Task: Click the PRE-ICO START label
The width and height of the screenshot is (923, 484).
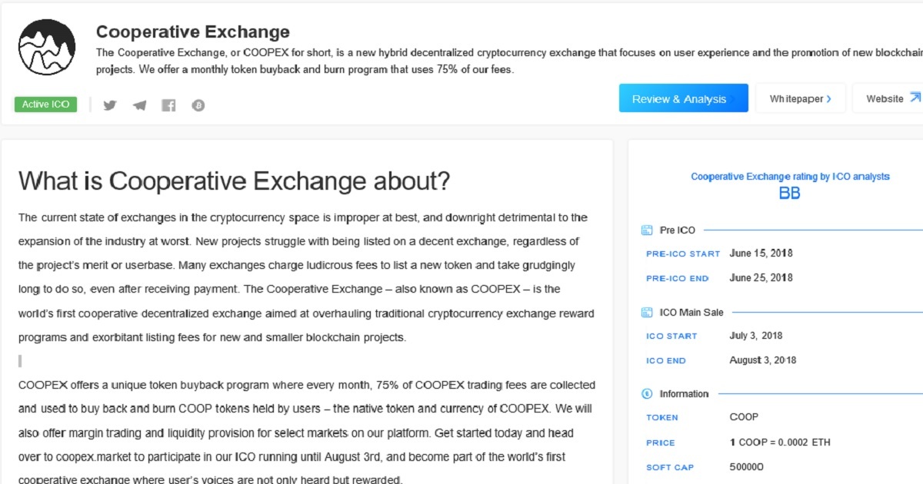Action: coord(683,254)
